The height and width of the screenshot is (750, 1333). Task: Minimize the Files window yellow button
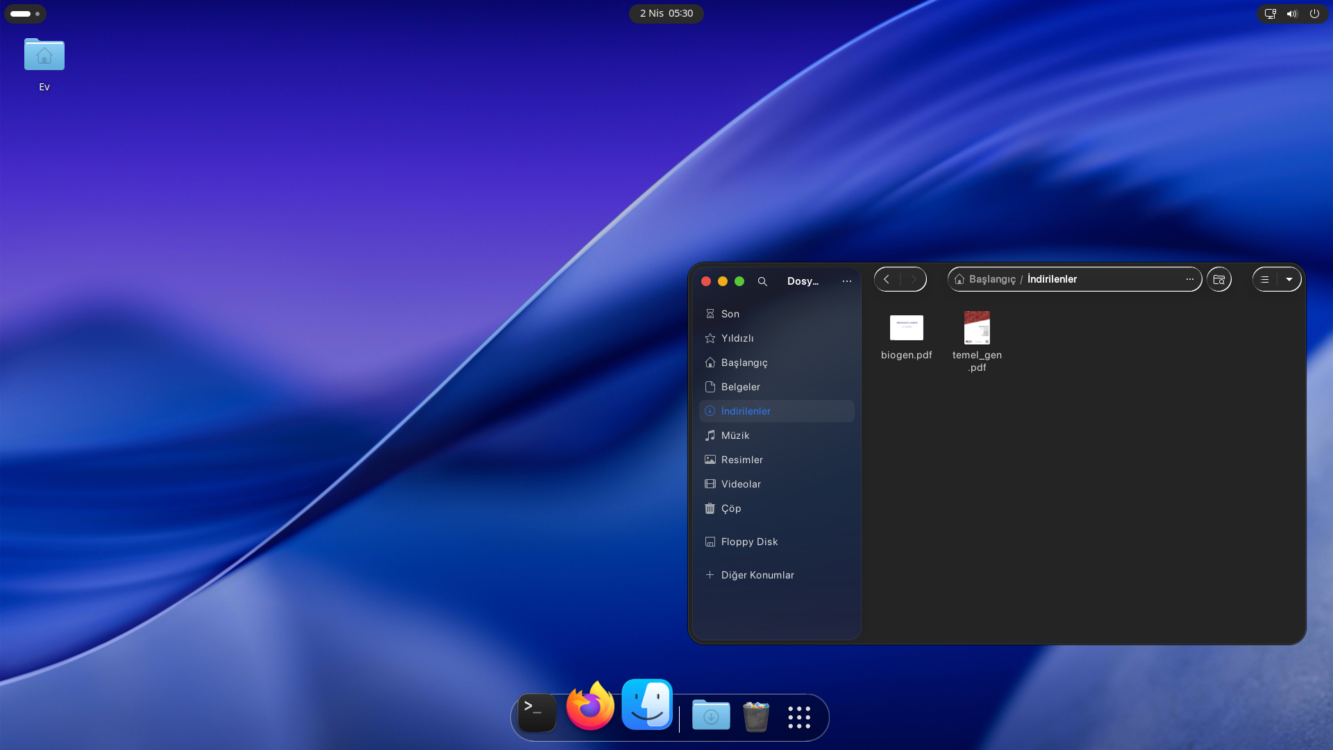click(723, 281)
